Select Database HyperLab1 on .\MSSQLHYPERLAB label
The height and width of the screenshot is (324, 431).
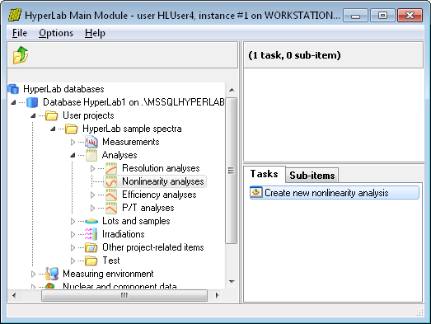134,102
